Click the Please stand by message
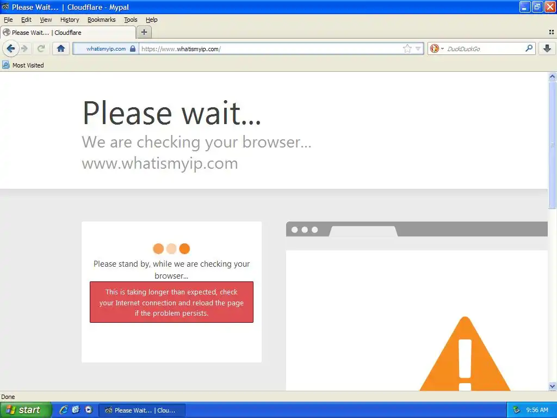557x418 pixels. point(171,269)
